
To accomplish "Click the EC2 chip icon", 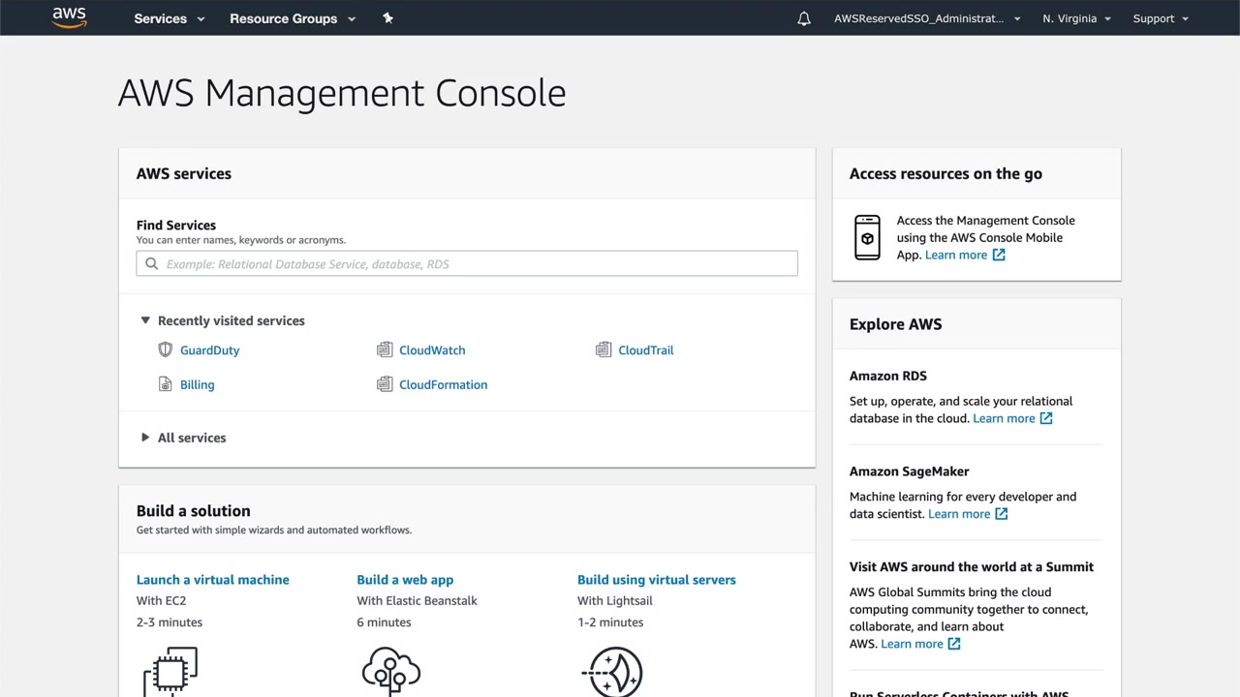I will point(170,670).
